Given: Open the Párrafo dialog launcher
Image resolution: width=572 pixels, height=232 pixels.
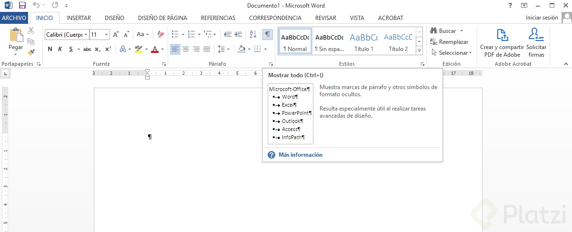Looking at the screenshot, I should coord(271,64).
